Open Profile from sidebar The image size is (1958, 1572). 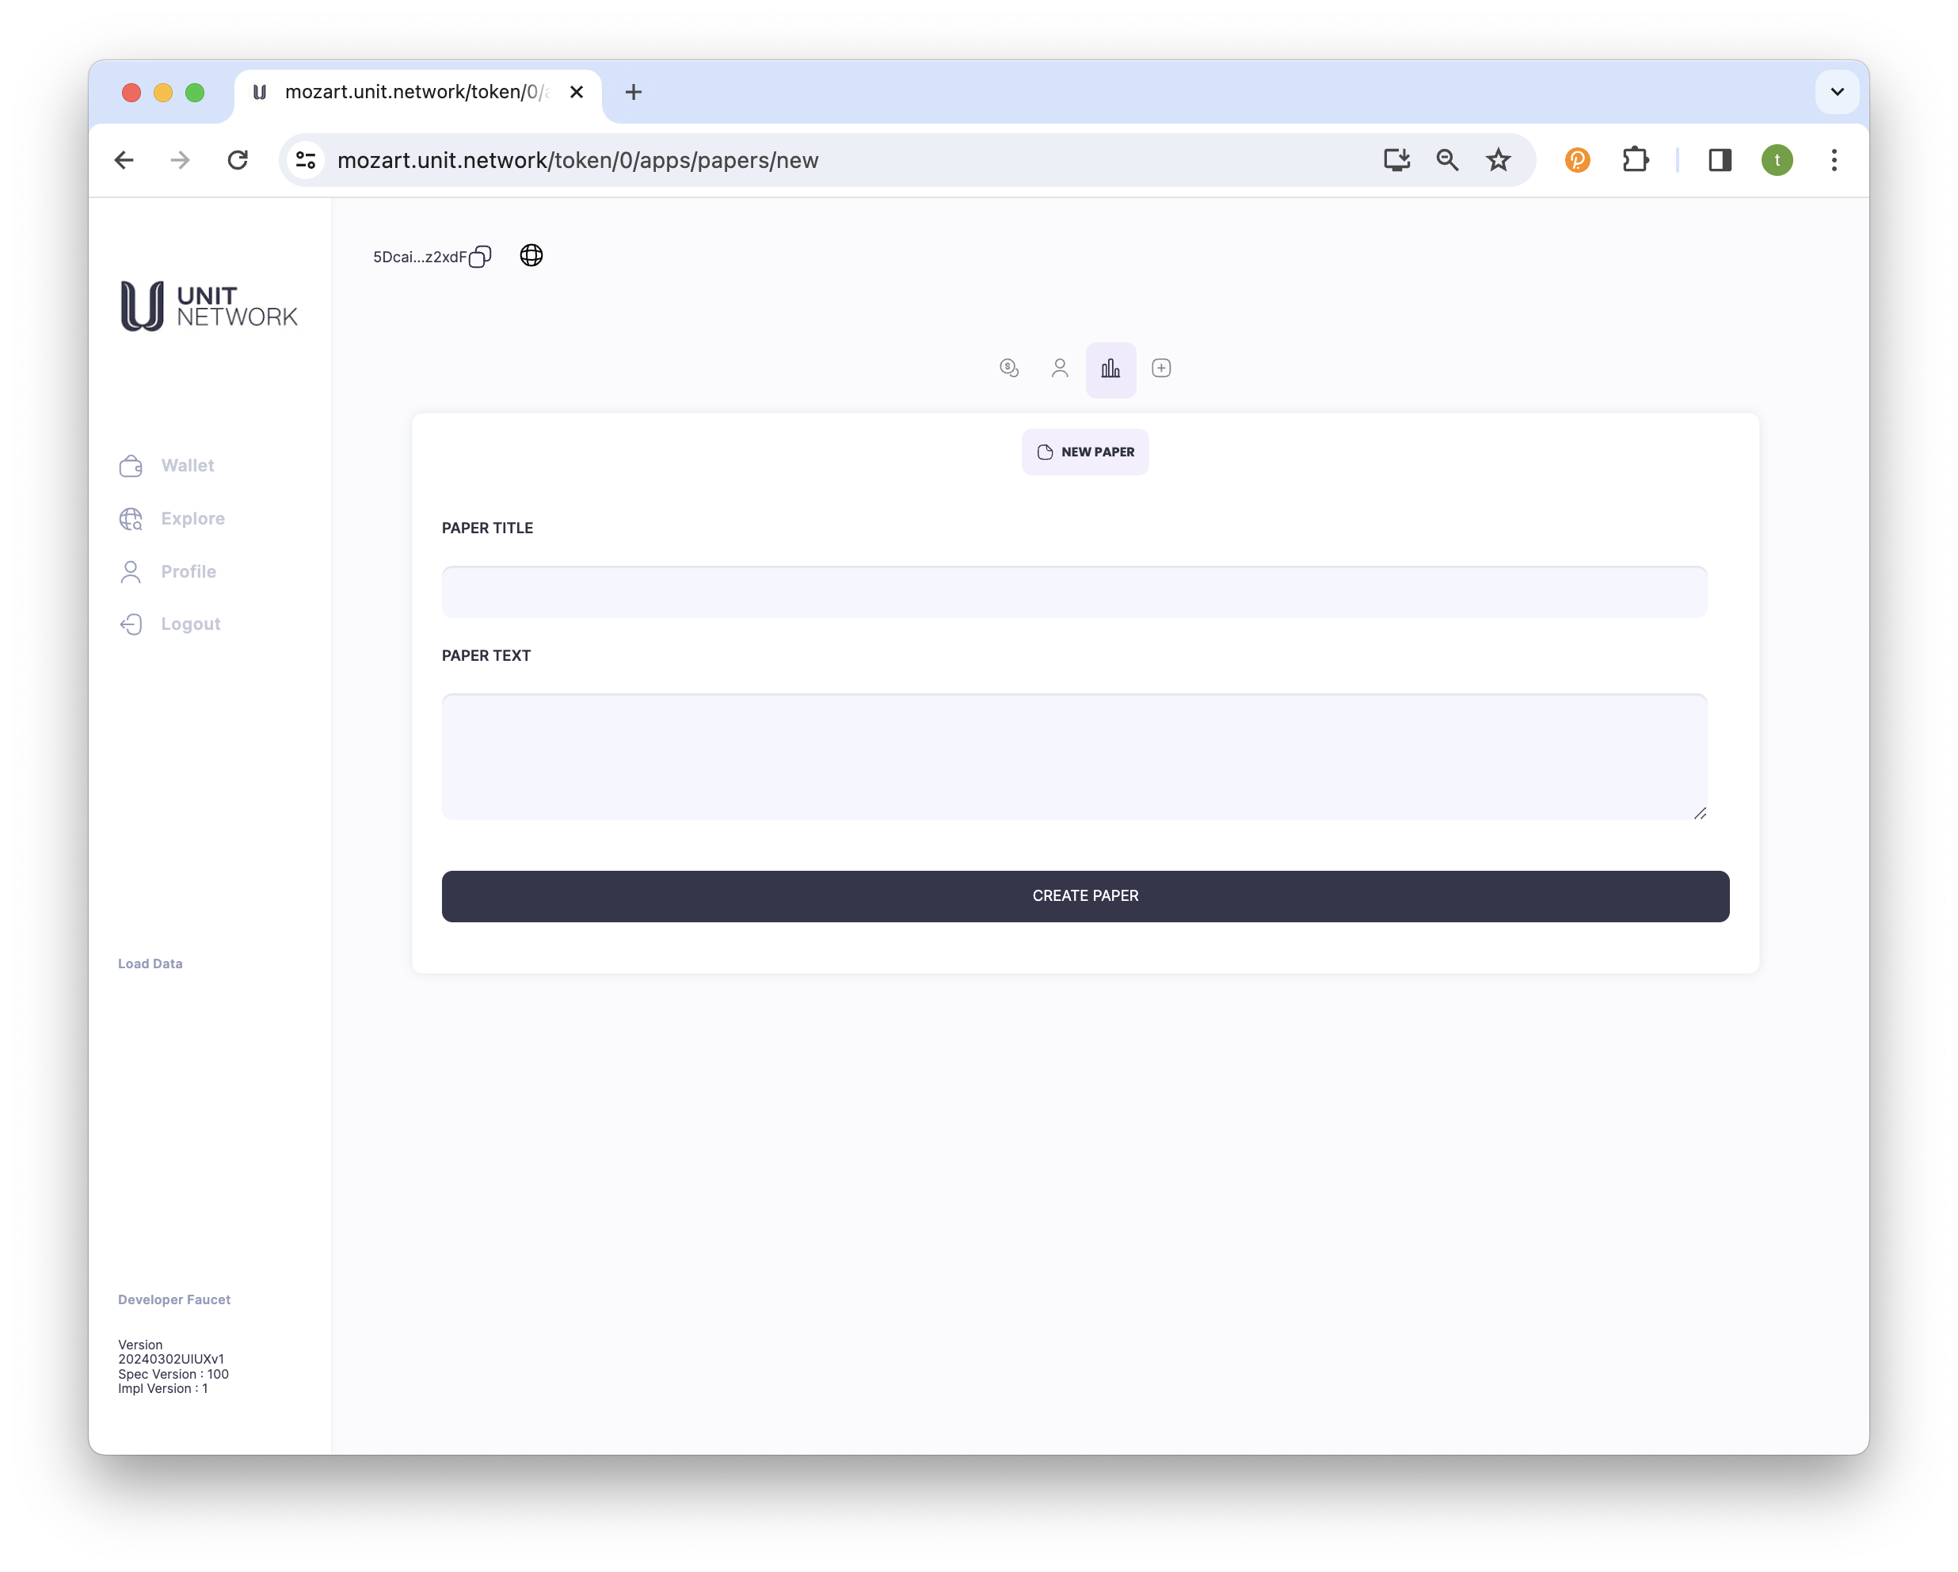[x=188, y=571]
